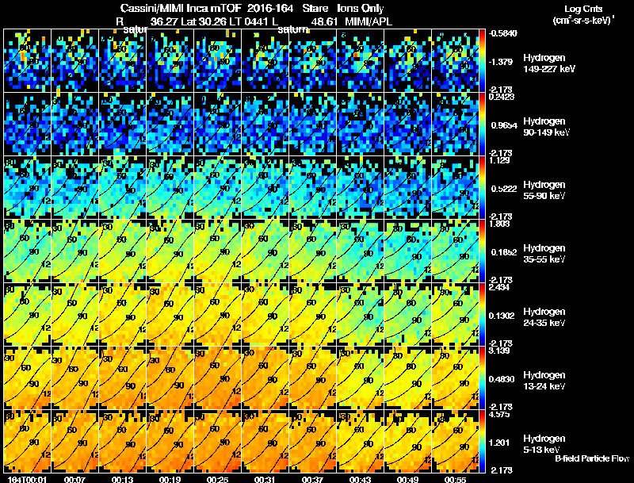
Task: Select the 55-90 keV panel at 00:43
Action: click(361, 188)
